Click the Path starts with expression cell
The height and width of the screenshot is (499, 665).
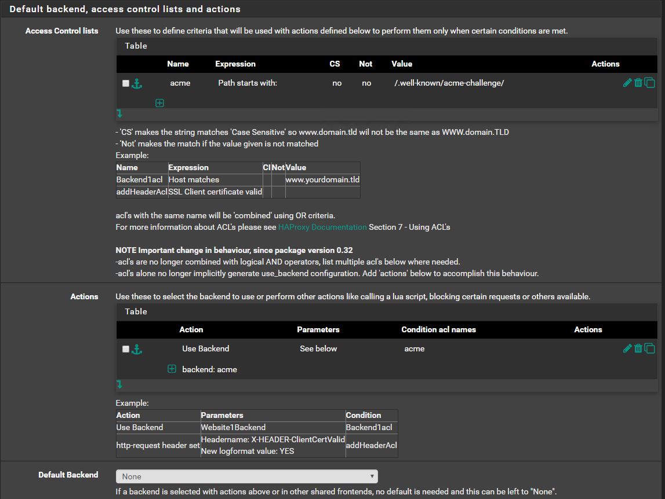point(248,83)
